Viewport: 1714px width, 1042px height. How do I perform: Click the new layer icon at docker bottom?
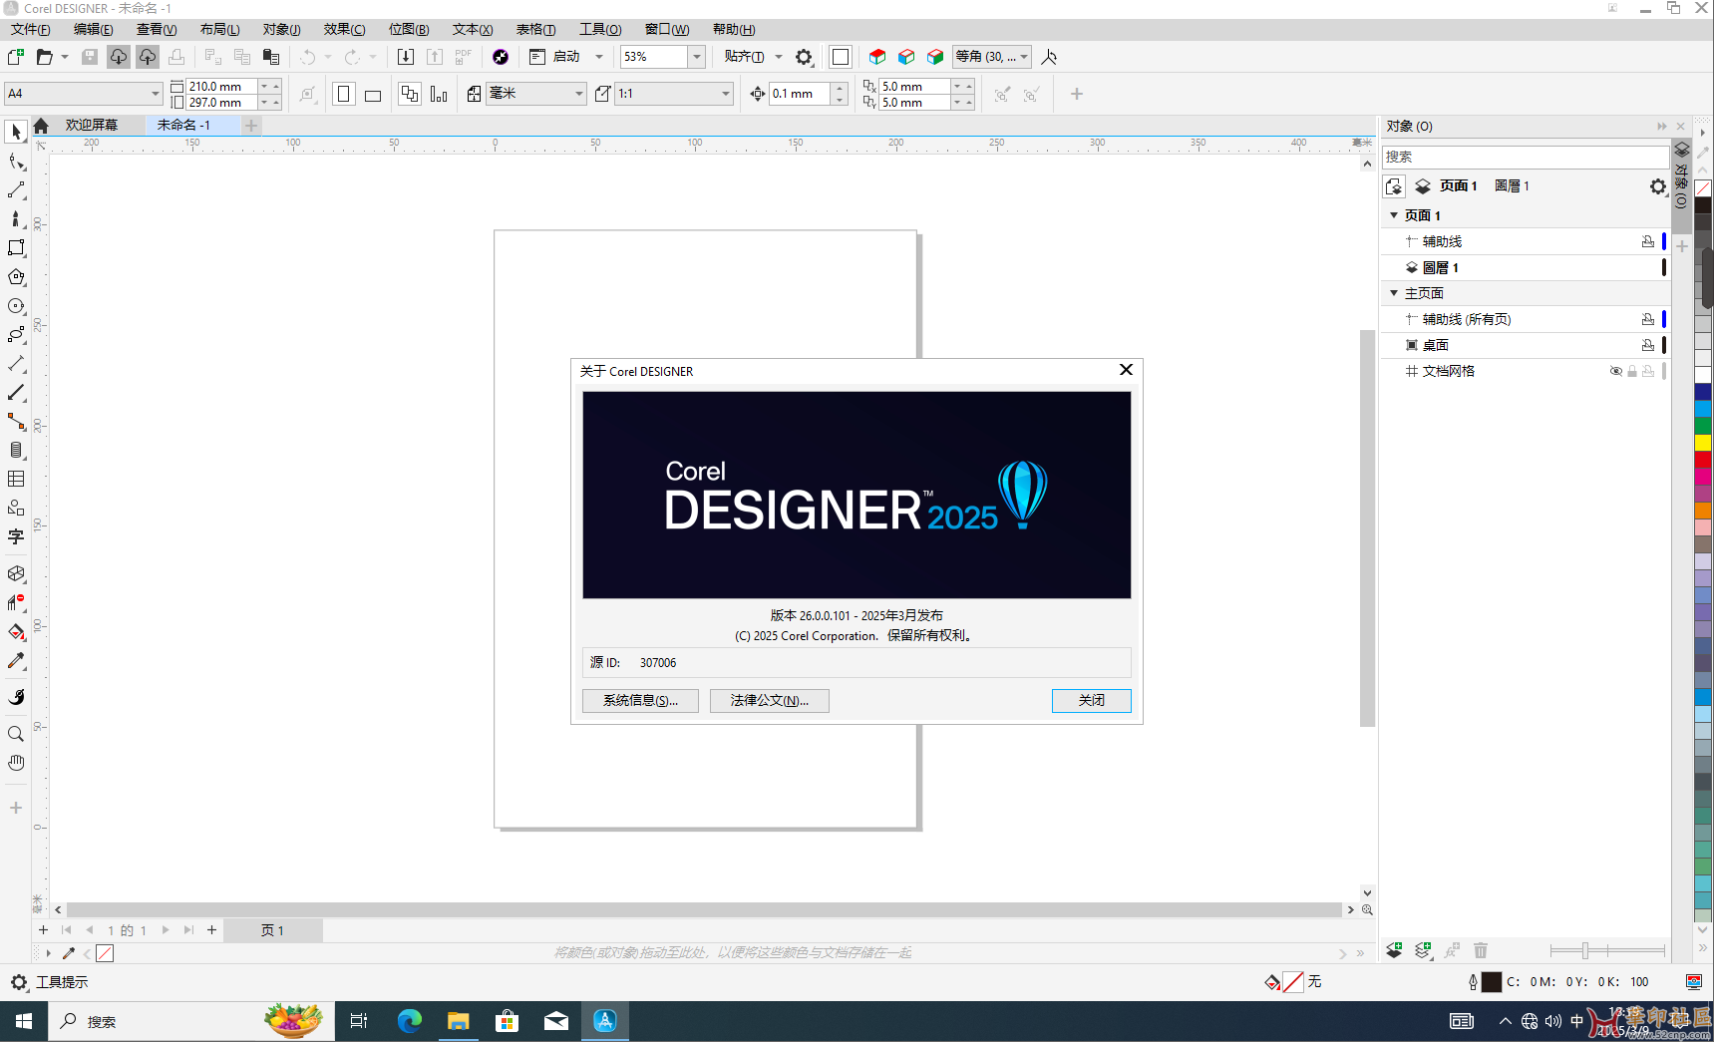click(x=1394, y=950)
